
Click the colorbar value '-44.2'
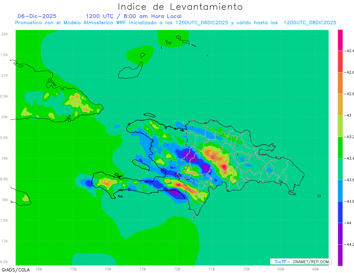click(x=349, y=244)
